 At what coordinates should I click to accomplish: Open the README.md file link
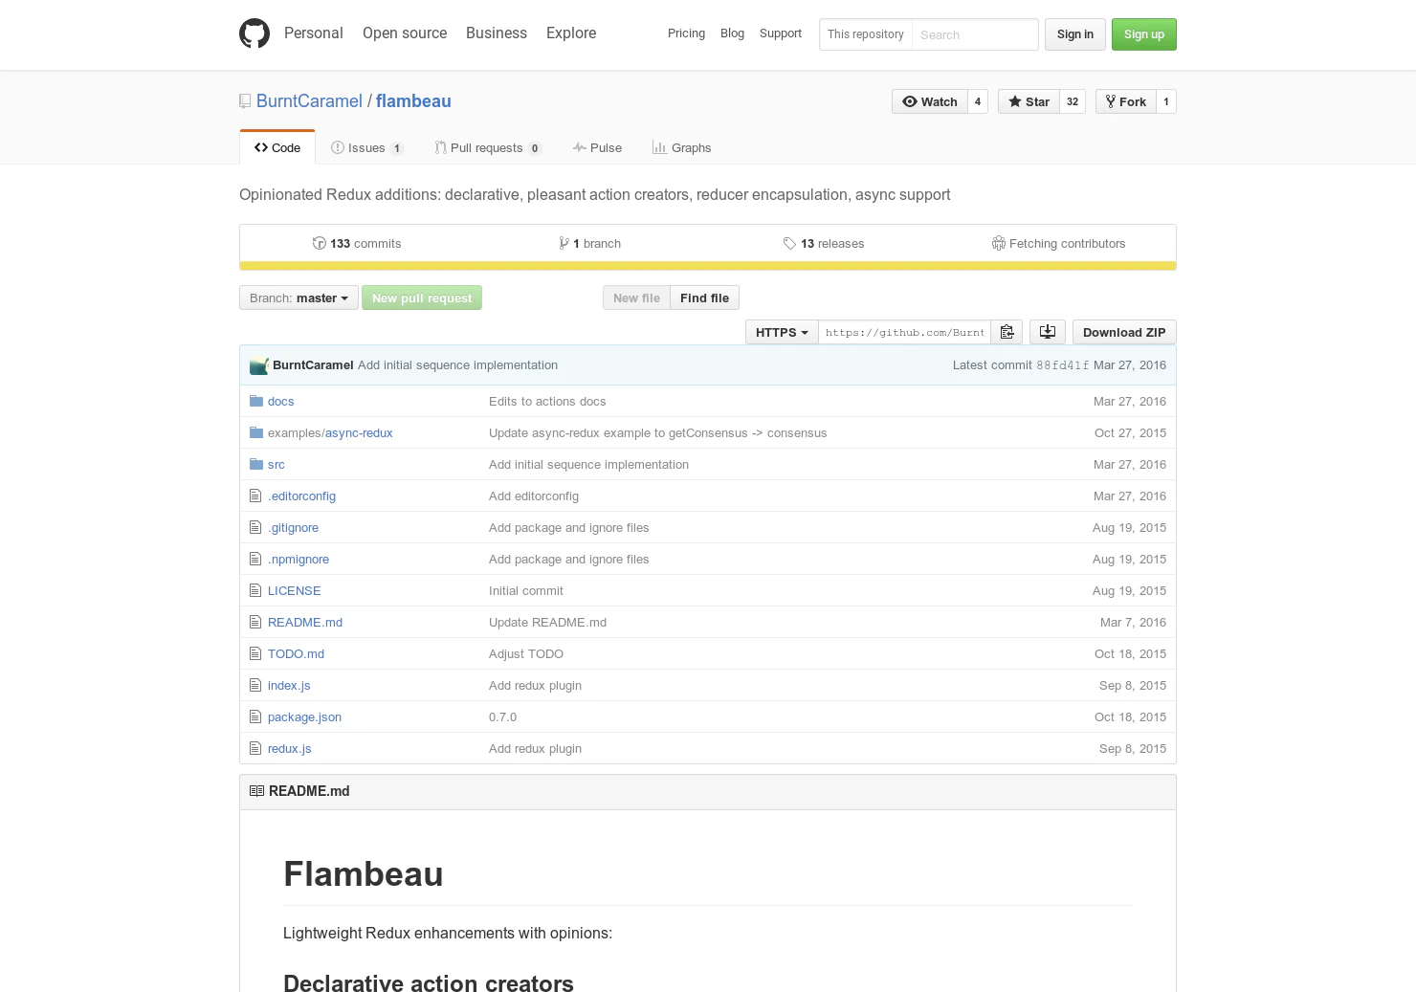(x=304, y=622)
